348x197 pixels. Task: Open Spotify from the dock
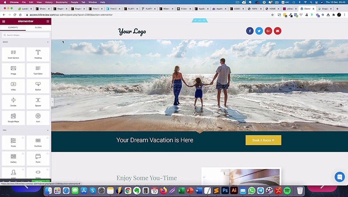(287, 190)
